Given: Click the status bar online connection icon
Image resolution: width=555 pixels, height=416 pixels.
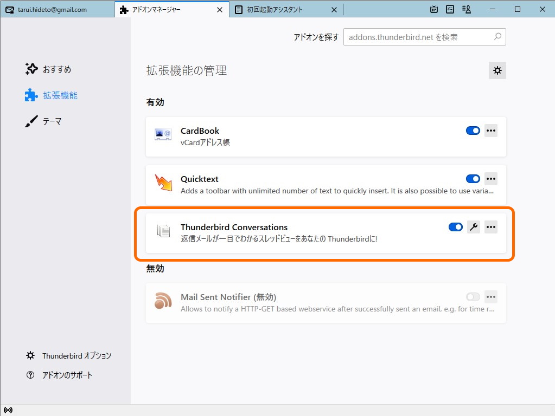Looking at the screenshot, I should pos(8,410).
